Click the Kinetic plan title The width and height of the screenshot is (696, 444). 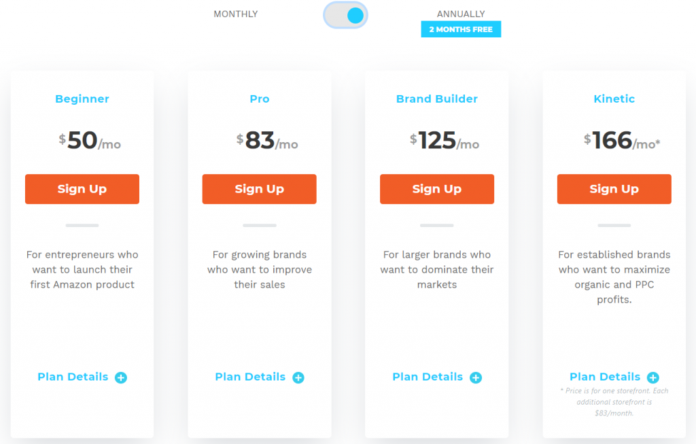614,99
